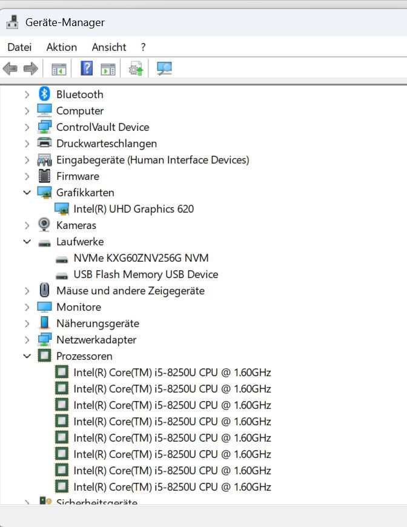The image size is (407, 527).
Task: Click the show/hide console tree icon
Action: pos(59,68)
